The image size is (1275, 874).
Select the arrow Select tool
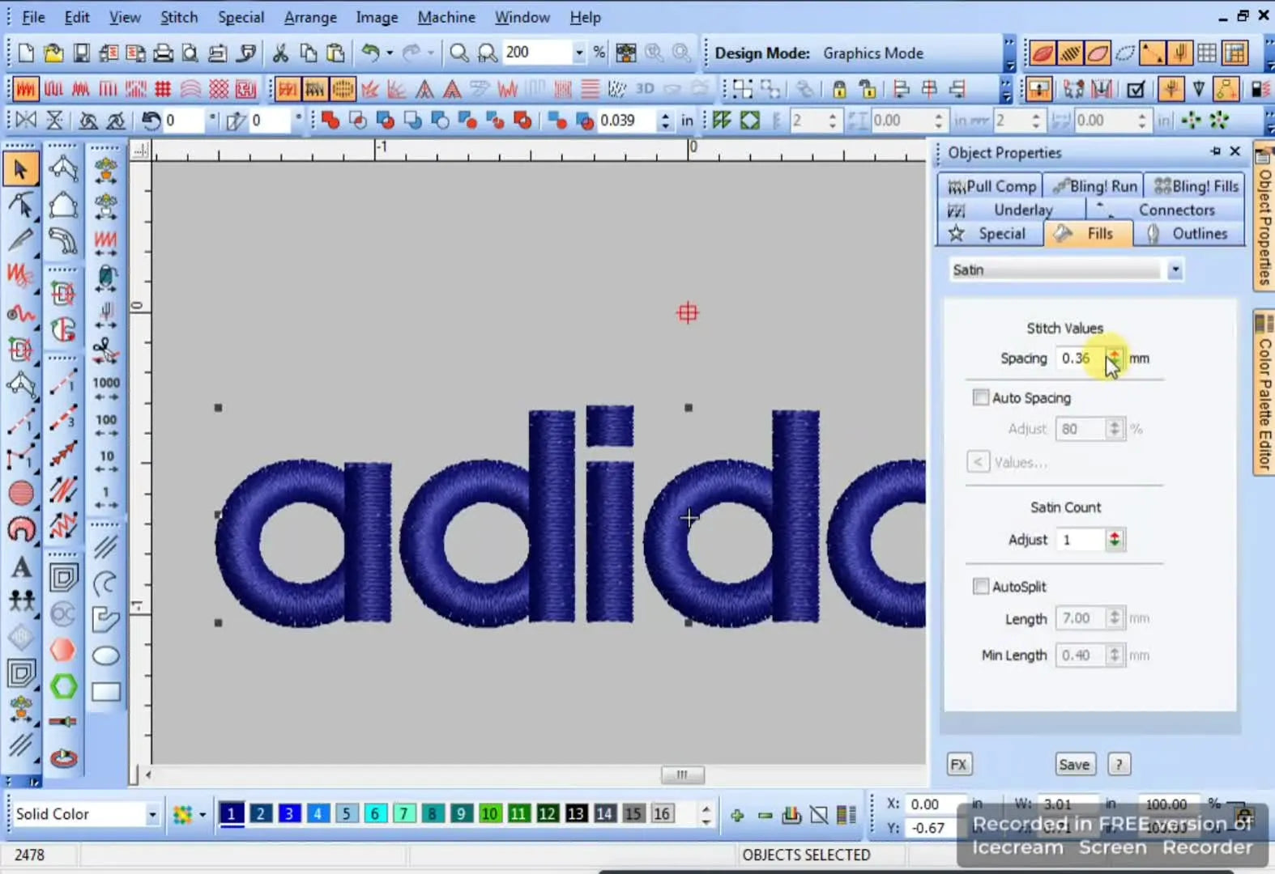coord(20,170)
